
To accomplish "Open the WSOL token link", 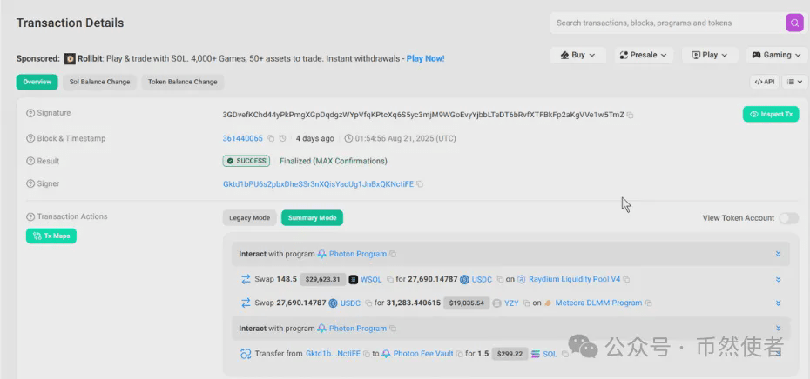I will 371,280.
